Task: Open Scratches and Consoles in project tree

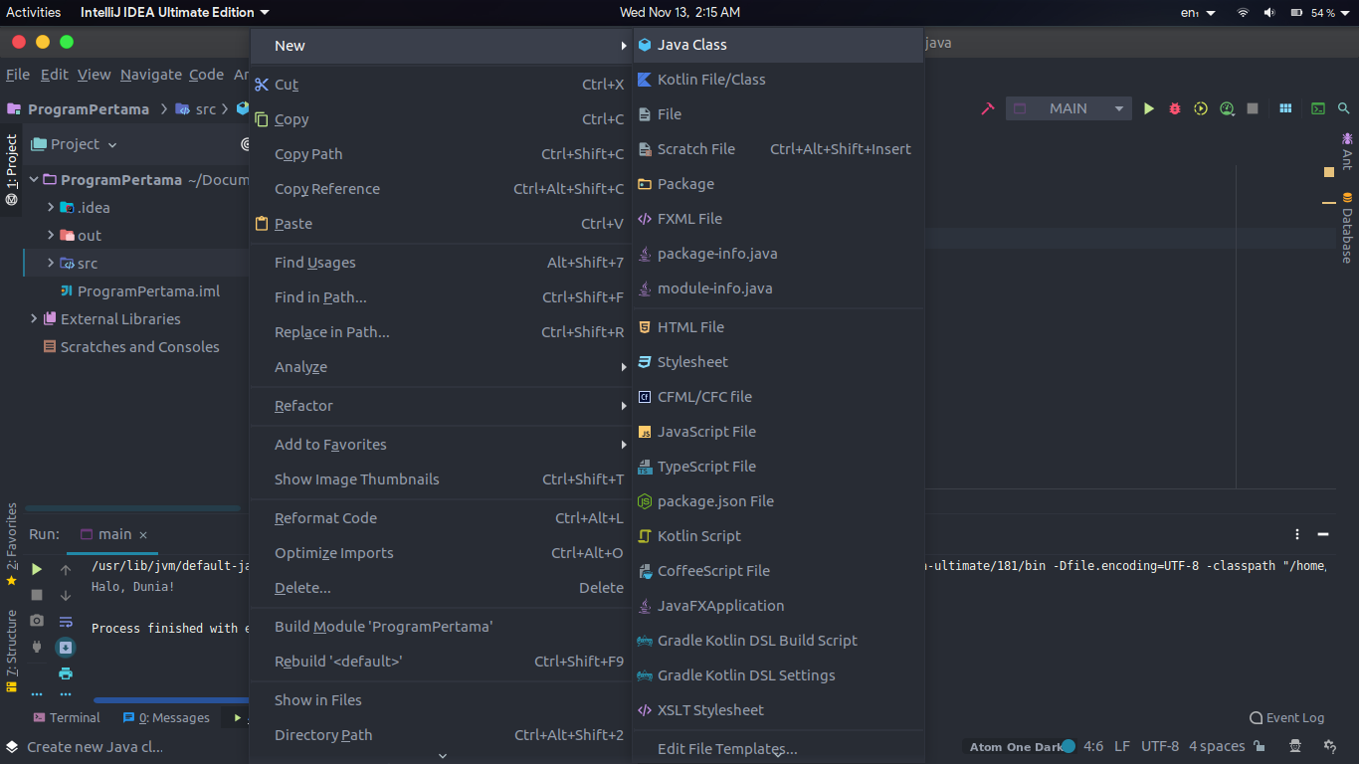Action: coord(130,347)
